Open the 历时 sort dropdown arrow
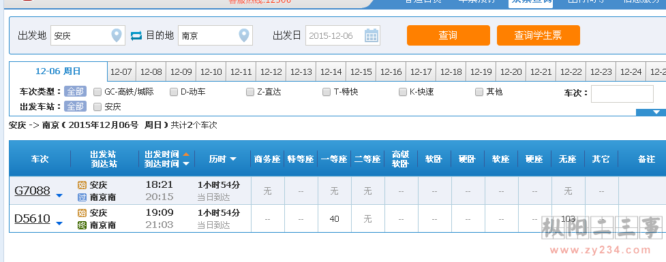 [233, 159]
